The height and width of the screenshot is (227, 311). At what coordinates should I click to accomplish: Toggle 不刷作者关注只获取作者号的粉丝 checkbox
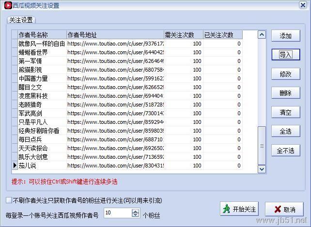click(x=9, y=200)
